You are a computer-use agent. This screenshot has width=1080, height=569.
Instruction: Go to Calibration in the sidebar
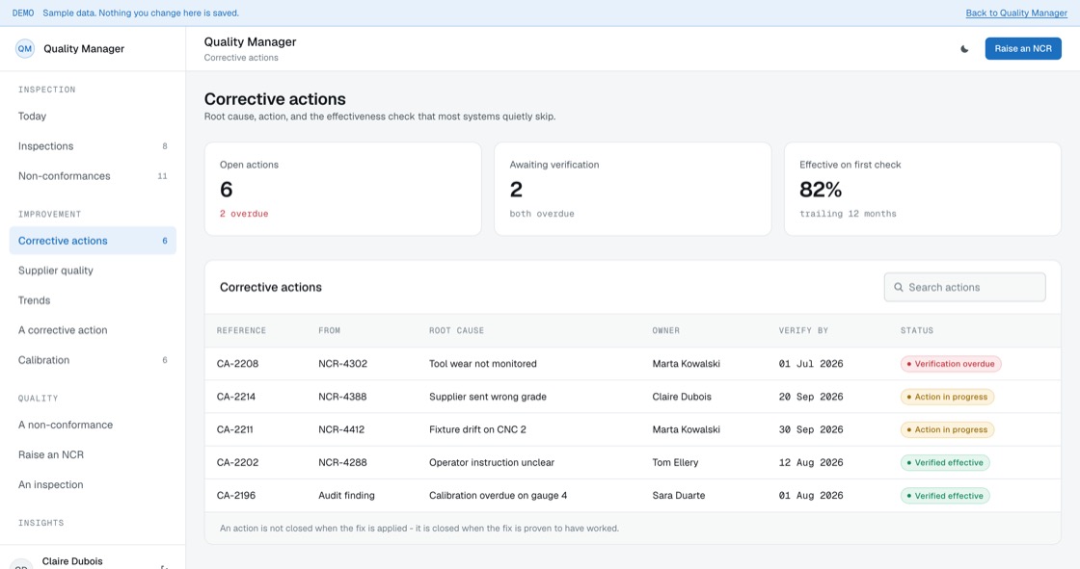(93, 360)
